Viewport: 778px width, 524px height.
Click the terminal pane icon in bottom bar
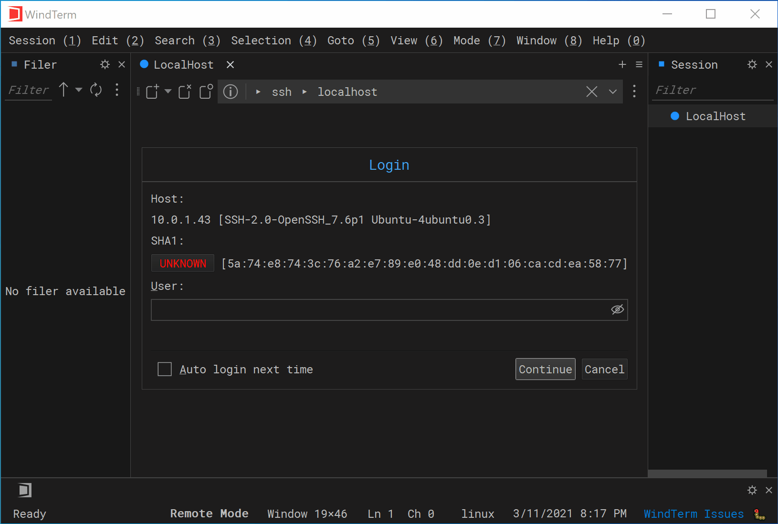[x=25, y=490]
